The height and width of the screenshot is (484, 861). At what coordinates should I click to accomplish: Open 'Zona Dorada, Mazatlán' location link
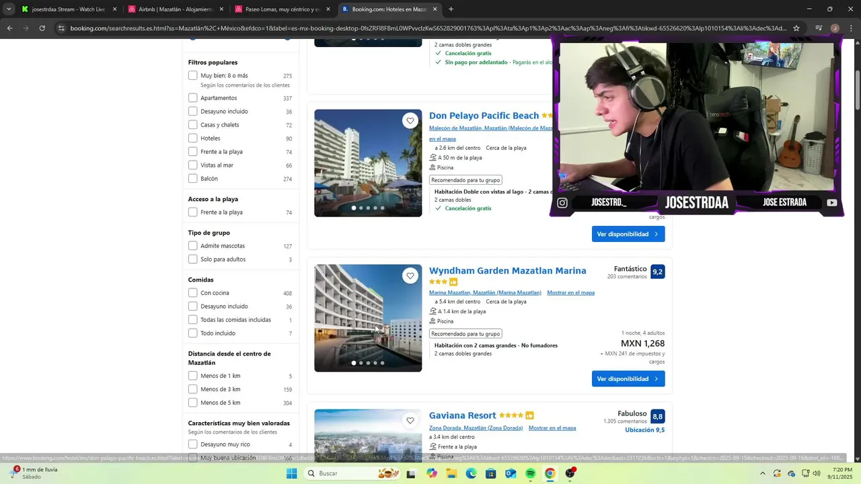point(476,428)
